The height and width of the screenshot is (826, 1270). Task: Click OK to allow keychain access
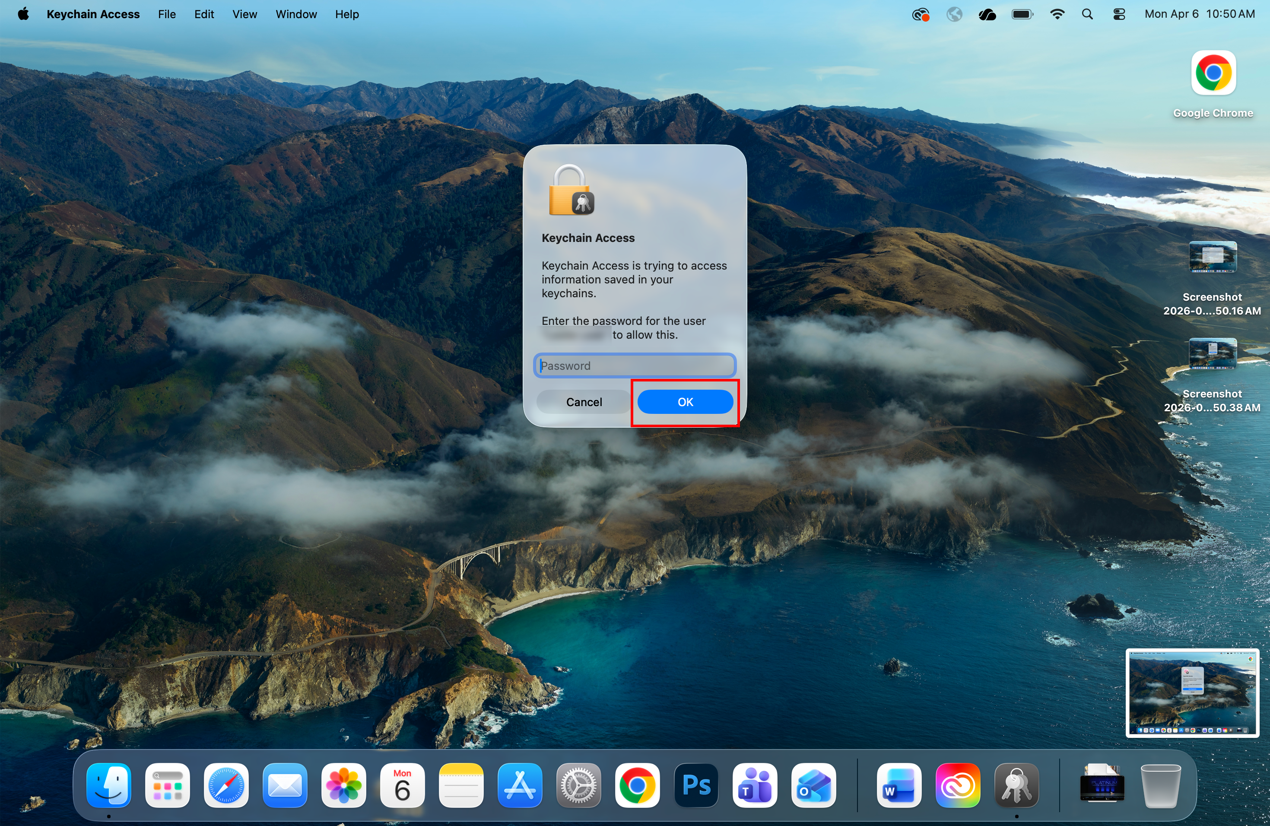tap(685, 402)
